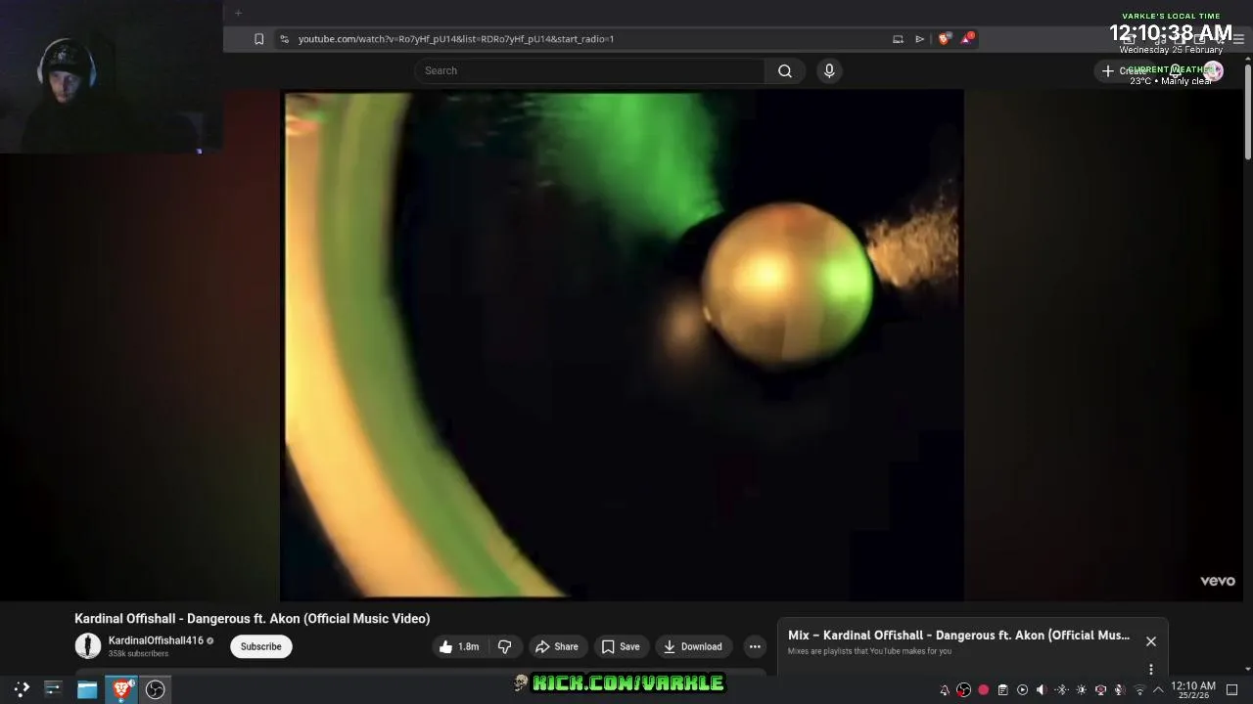Viewport: 1253px width, 704px height.
Task: Click the video title Dangerous ft. Akon
Action: (252, 618)
